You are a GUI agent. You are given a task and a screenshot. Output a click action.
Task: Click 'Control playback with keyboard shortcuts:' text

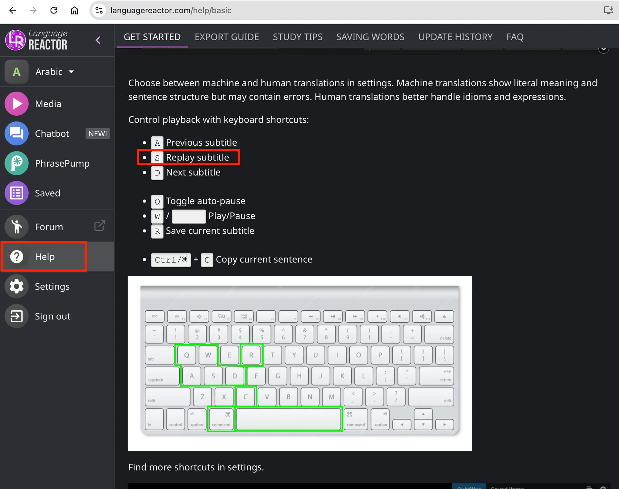219,120
